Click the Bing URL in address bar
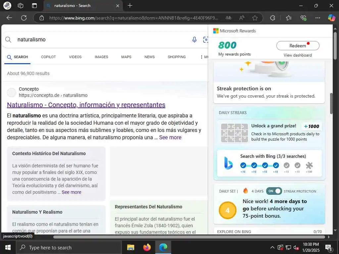The height and width of the screenshot is (254, 339). point(134,18)
